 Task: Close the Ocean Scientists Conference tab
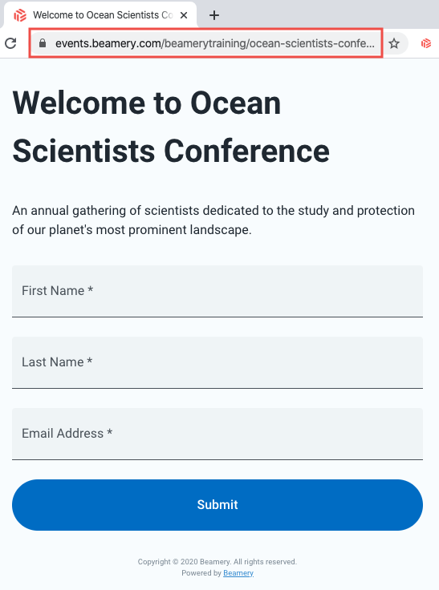[184, 15]
